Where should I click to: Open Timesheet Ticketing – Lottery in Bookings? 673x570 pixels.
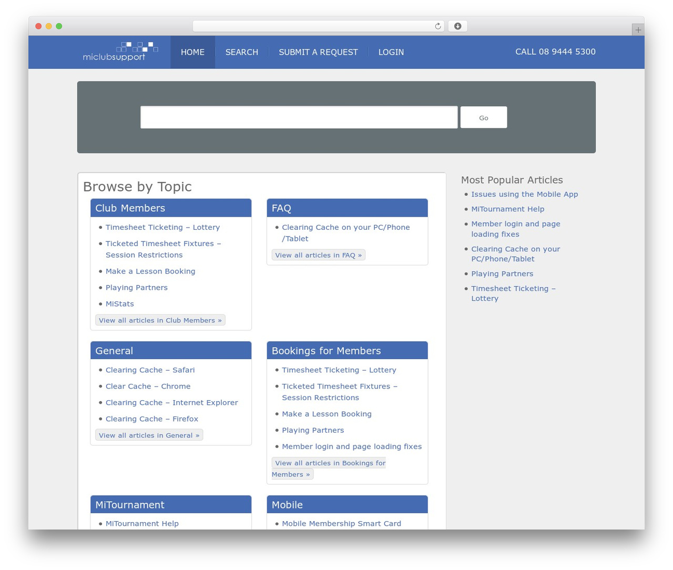339,370
